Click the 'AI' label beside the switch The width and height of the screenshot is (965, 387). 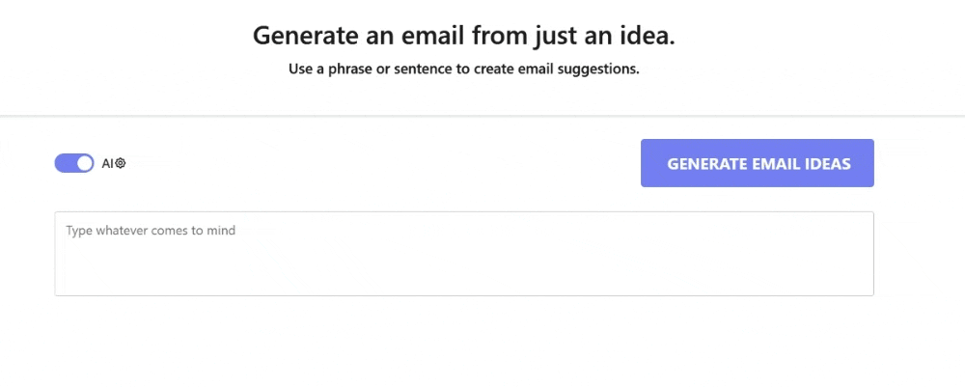point(107,163)
